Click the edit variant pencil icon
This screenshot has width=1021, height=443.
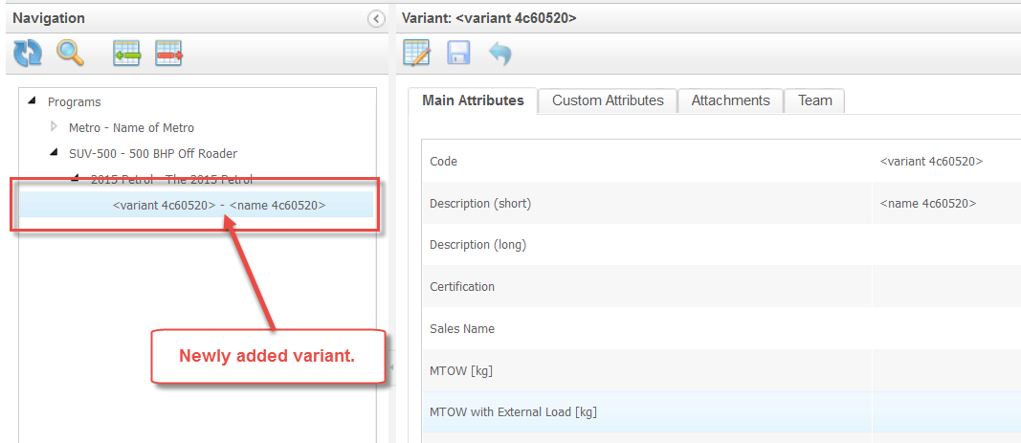click(417, 53)
